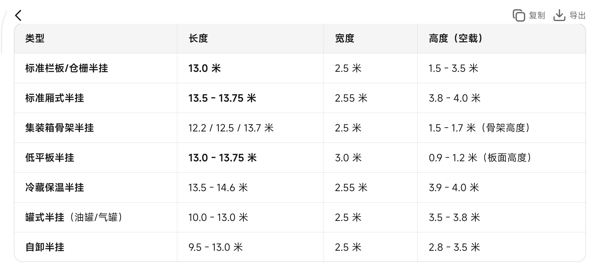Click the 自卸半挂 row label

[45, 247]
